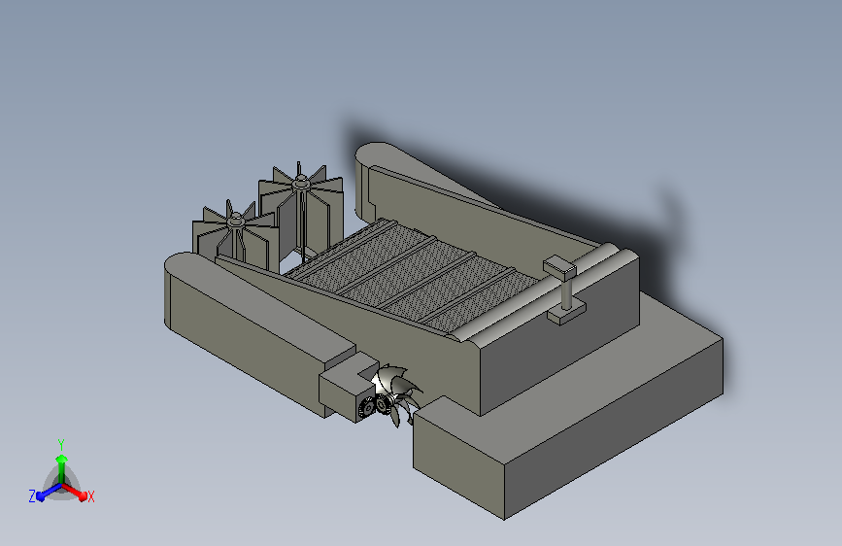Click the green Y axis arrow of the triad
842x546 pixels.
(x=61, y=467)
